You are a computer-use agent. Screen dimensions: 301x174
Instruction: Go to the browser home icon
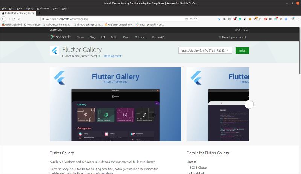pos(19,19)
